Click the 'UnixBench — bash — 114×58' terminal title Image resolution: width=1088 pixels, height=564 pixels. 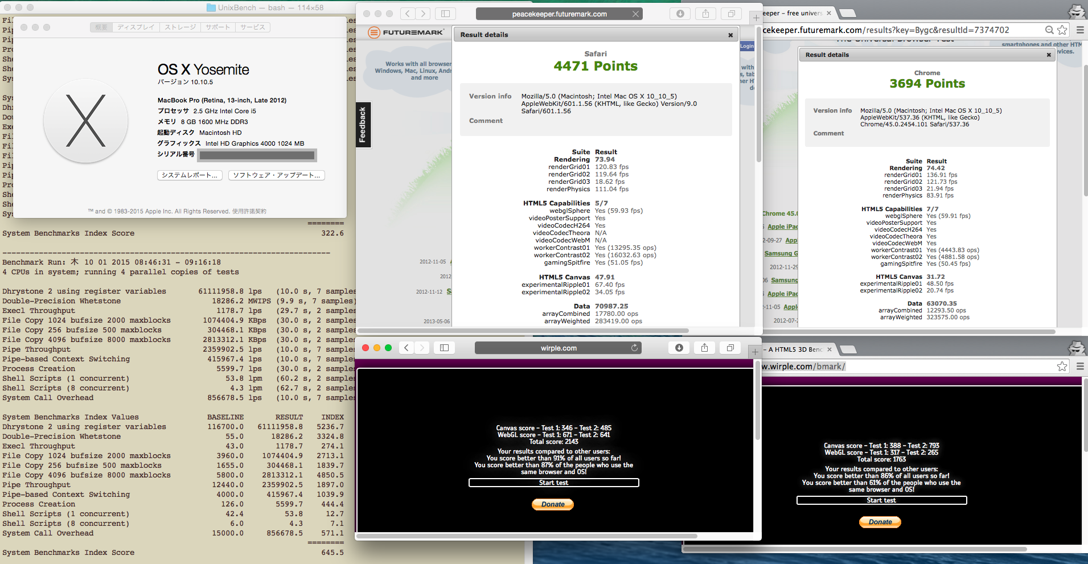(270, 7)
